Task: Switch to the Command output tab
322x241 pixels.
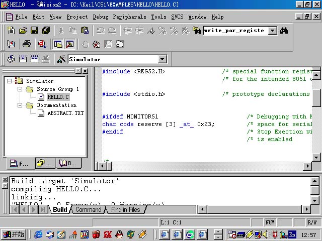Action: (x=89, y=209)
